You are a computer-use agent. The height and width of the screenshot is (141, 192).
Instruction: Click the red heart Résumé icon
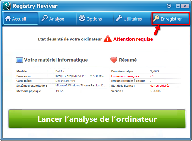pos(114,60)
